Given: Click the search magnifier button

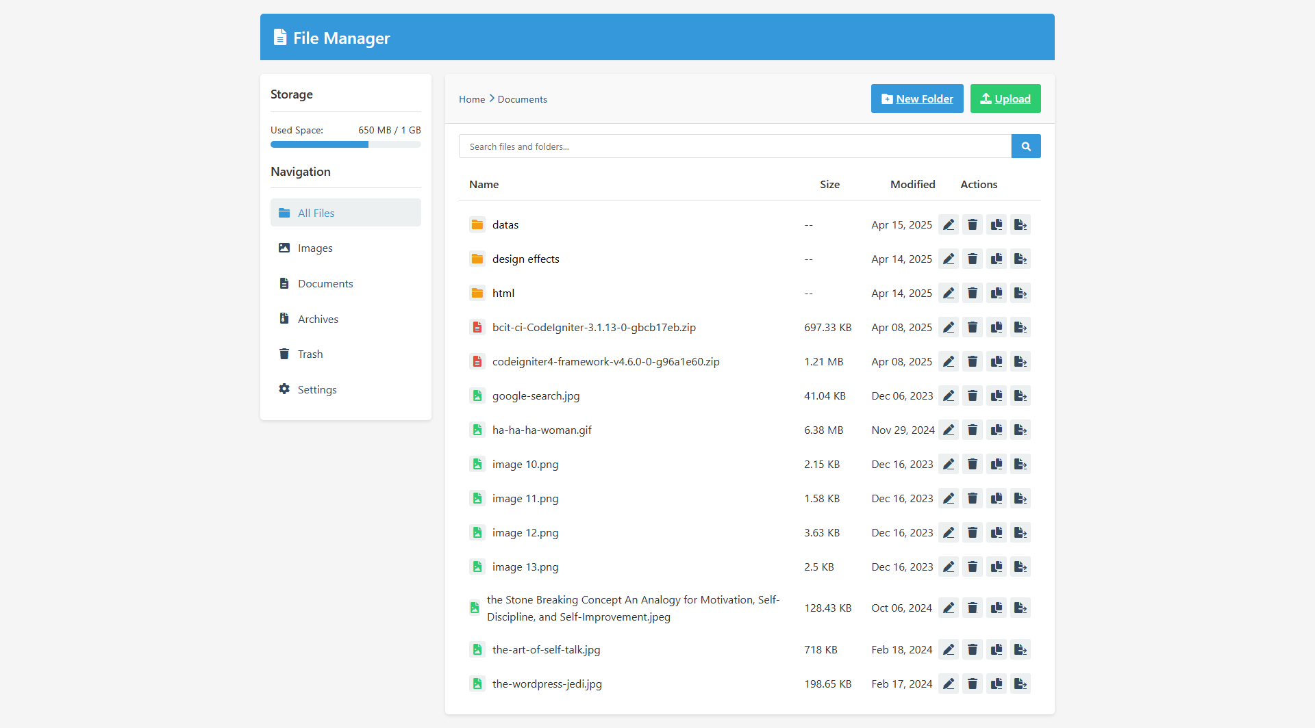Looking at the screenshot, I should [1025, 146].
